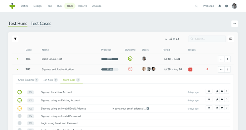Toggle the column layout icon
The width and height of the screenshot is (246, 130).
point(231,39)
